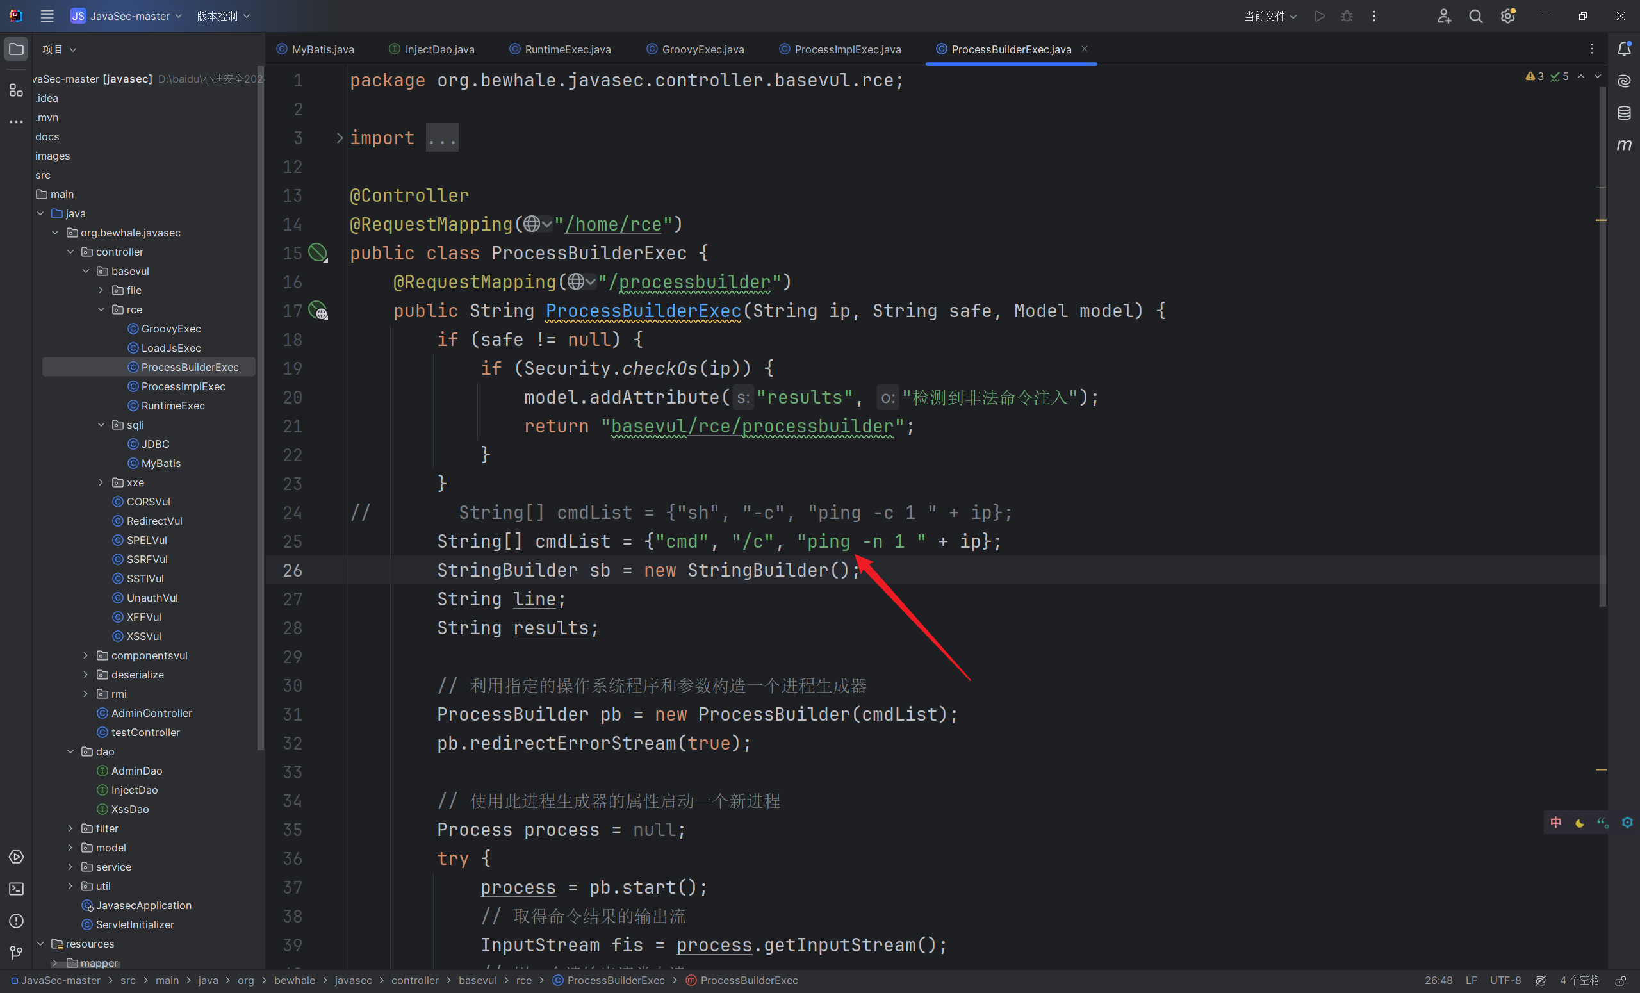Toggle the Chinese input method indicator

click(1555, 823)
